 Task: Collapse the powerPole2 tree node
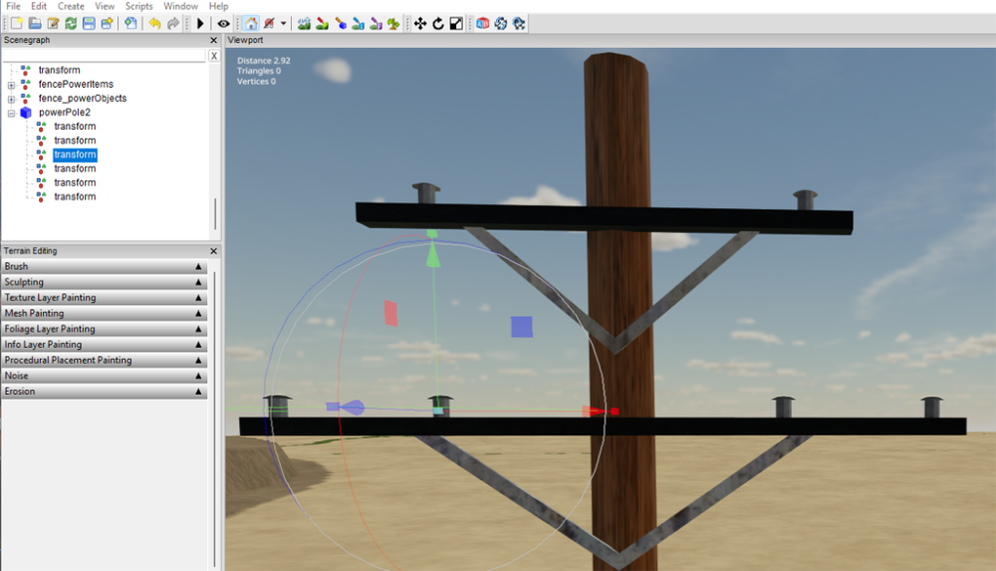11,113
